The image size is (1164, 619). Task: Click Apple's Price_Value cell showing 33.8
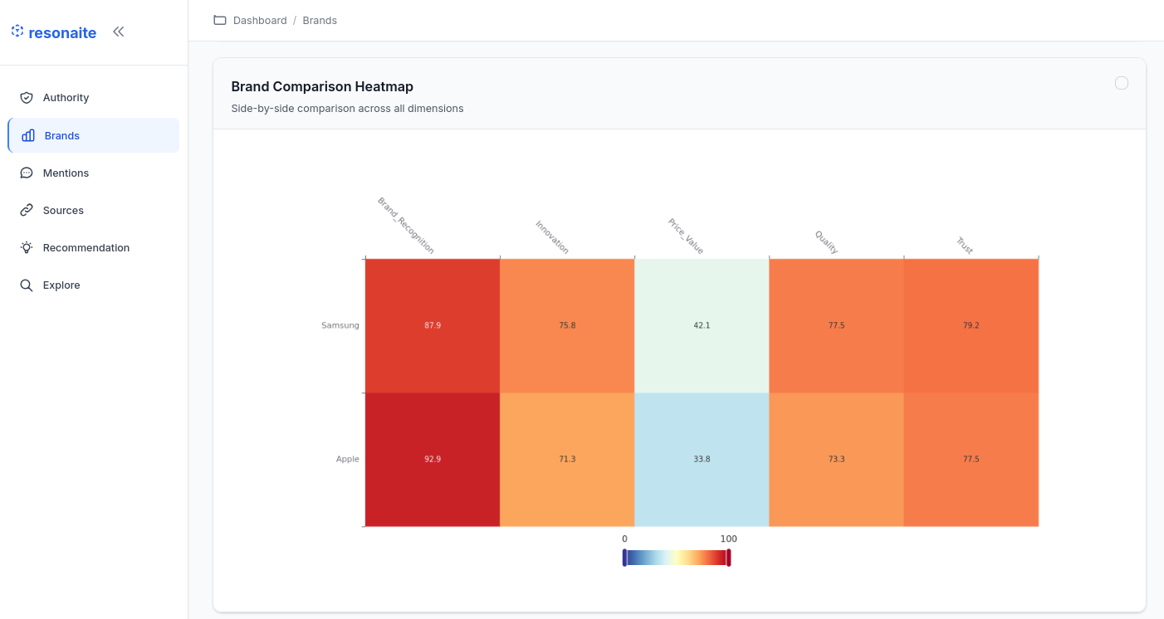coord(702,458)
